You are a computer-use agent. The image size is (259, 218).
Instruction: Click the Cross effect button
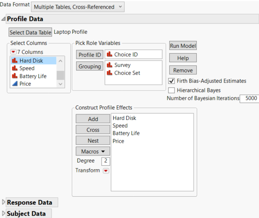(93, 130)
